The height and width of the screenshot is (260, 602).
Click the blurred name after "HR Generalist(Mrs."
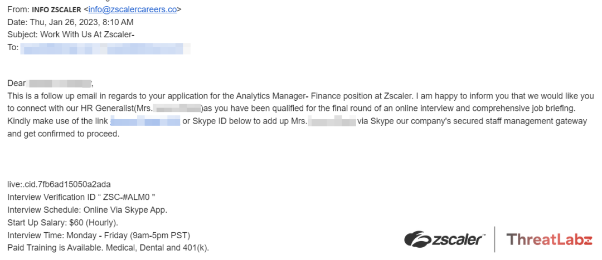click(177, 109)
